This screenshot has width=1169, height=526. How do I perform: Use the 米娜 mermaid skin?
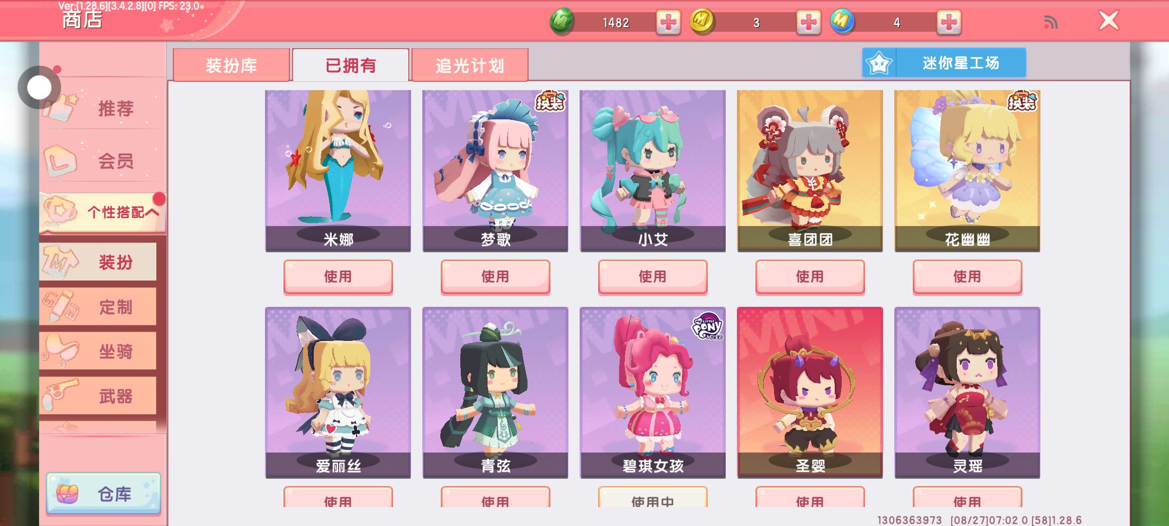(338, 277)
